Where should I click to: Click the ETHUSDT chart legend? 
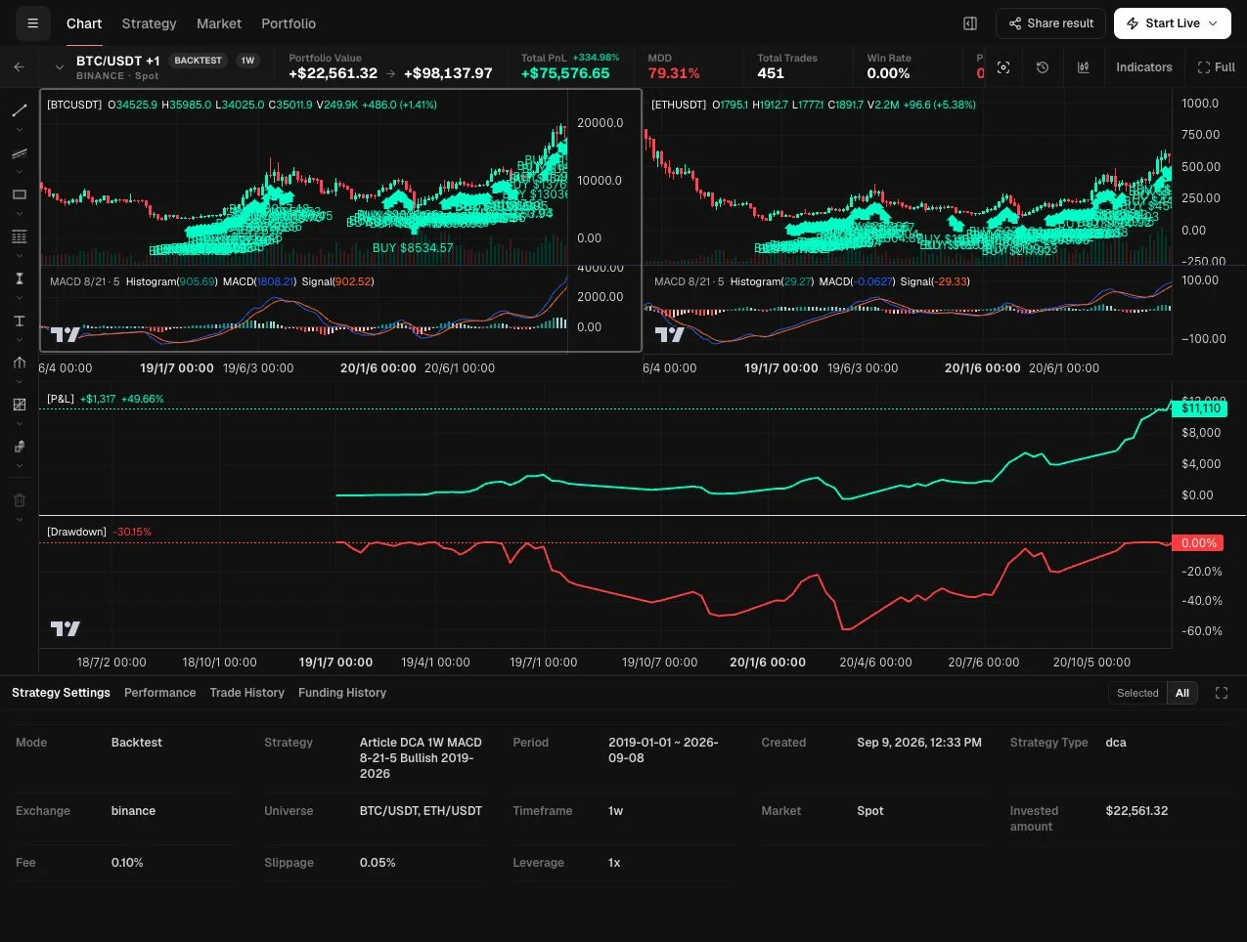[813, 105]
